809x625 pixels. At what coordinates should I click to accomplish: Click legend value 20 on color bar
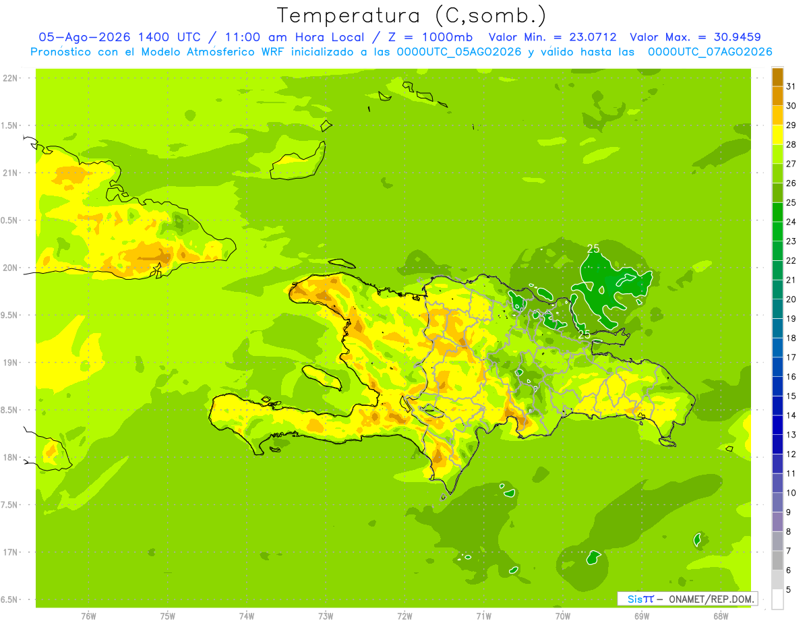pos(791,299)
